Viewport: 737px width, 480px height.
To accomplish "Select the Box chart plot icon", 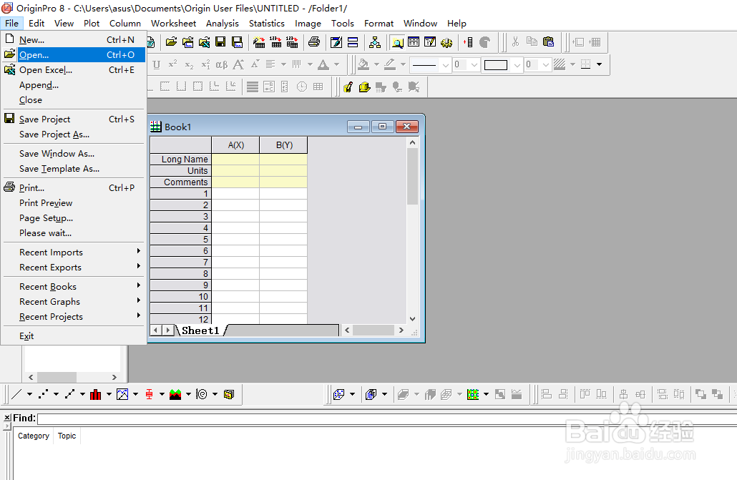I will (x=149, y=394).
